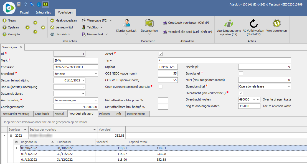Toggle the Actief checkbox
The width and height of the screenshot is (307, 164).
[160, 54]
